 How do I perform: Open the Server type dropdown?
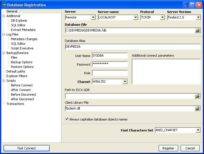93,18
